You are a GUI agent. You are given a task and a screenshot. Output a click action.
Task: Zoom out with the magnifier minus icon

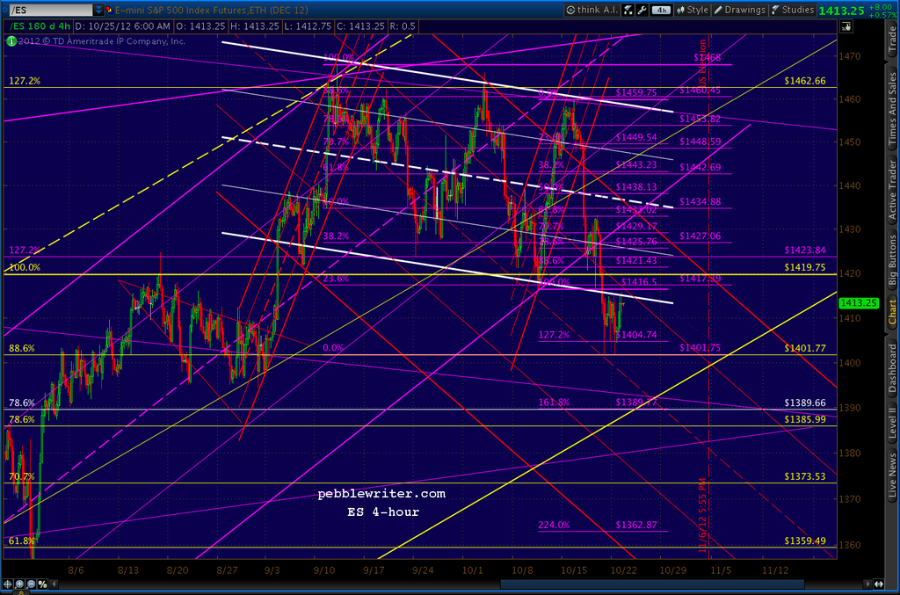pos(31,584)
